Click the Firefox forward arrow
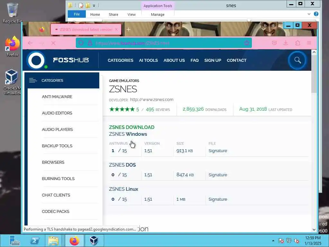329x247 pixels. [41, 43]
